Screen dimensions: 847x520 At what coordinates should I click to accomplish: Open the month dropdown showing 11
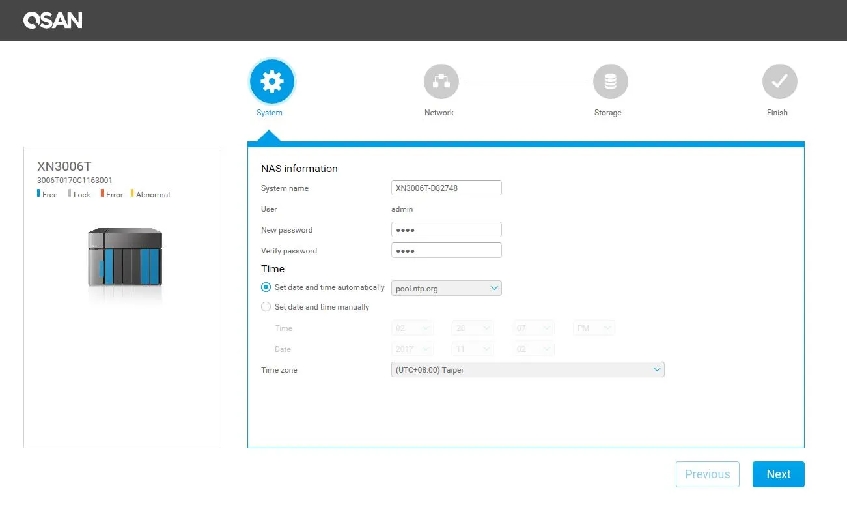pos(473,349)
